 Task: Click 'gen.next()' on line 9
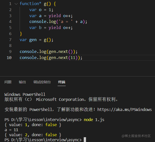pyautogui.click(x=61, y=52)
